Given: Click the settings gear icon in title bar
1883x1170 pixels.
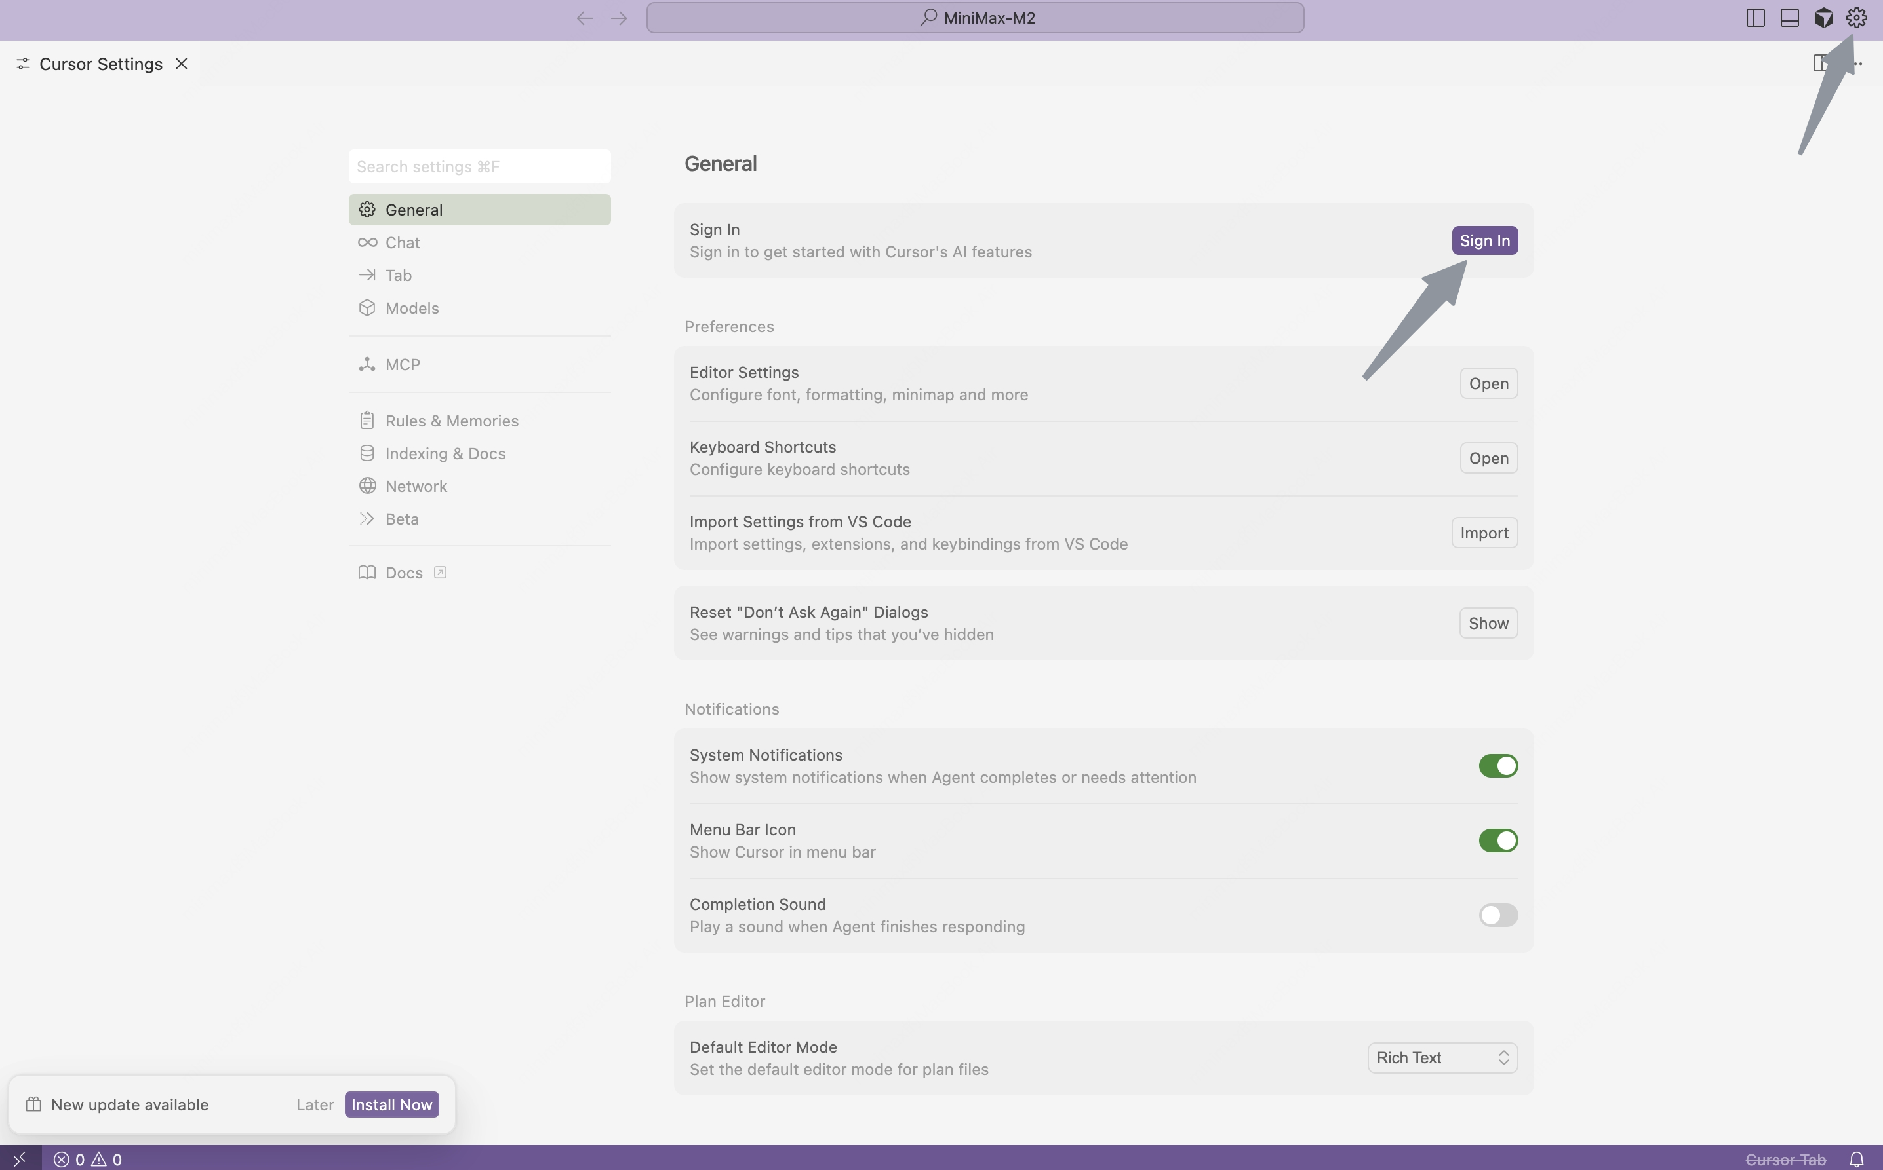Looking at the screenshot, I should tap(1856, 18).
